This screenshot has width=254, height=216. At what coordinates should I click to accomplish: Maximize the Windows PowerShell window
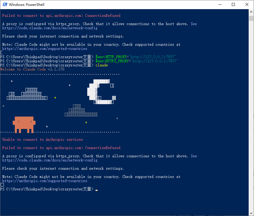pos(233,4)
